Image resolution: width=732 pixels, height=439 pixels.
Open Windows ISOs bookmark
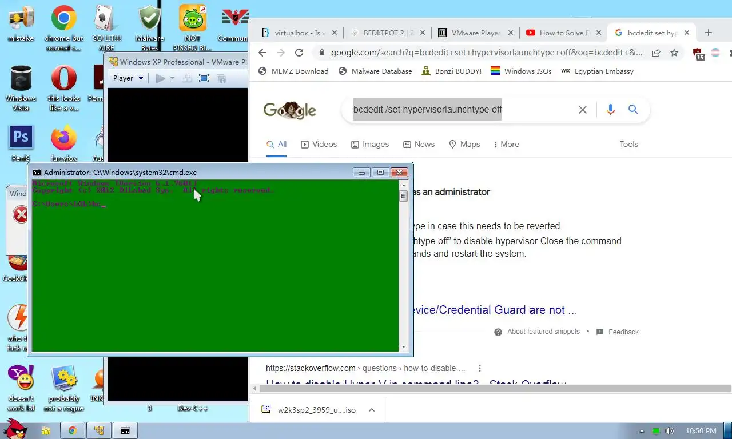521,71
